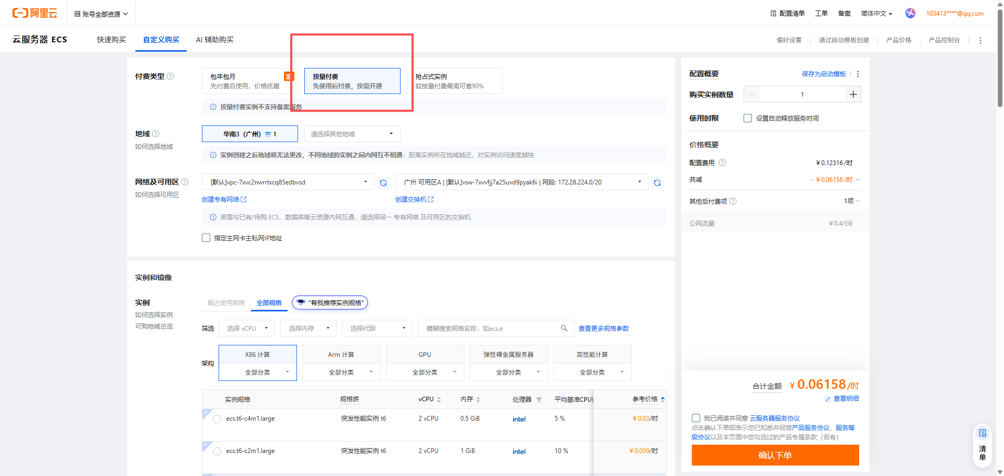Open the Alibaba Cloud logo home
Image resolution: width=1004 pixels, height=476 pixels.
(35, 13)
